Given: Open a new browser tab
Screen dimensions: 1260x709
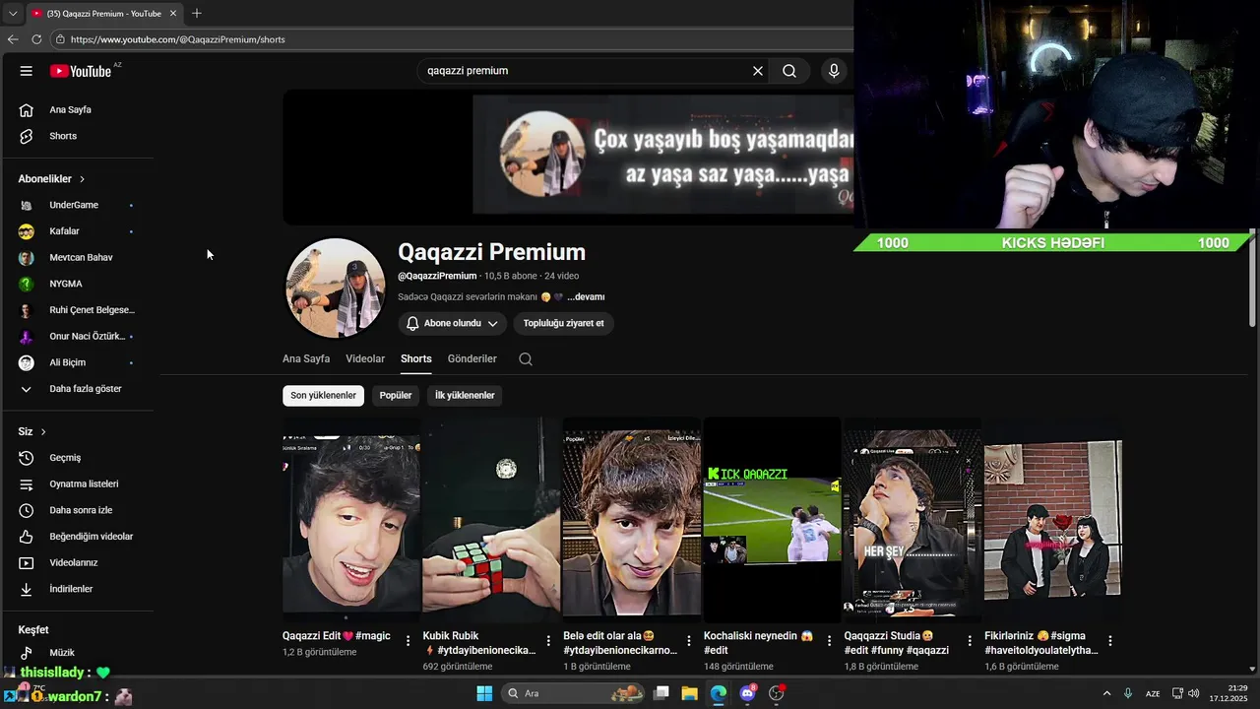Looking at the screenshot, I should point(197,14).
